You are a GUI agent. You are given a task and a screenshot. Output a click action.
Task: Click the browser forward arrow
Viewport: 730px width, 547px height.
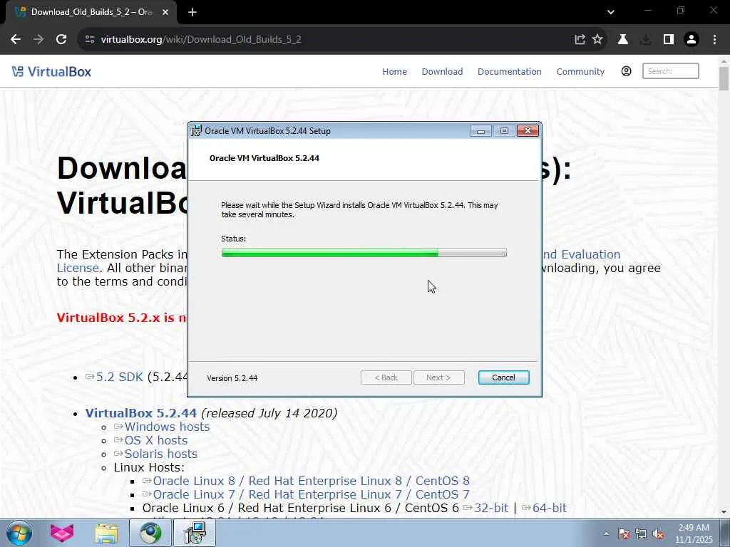point(38,40)
